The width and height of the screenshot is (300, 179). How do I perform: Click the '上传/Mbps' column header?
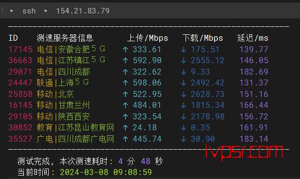(x=148, y=38)
